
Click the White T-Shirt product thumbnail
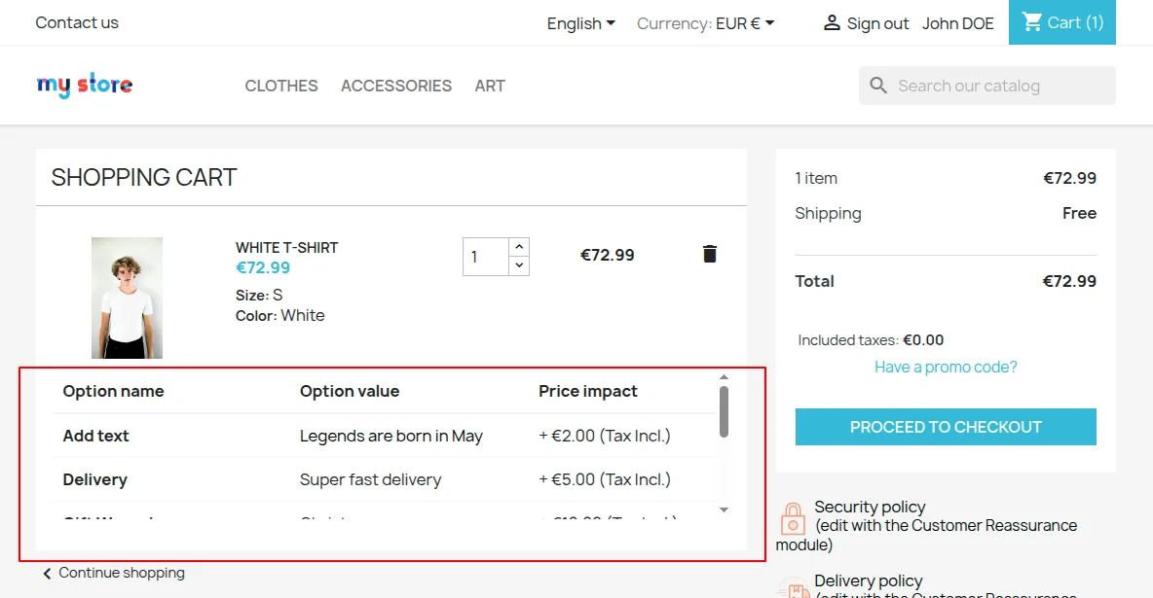127,298
